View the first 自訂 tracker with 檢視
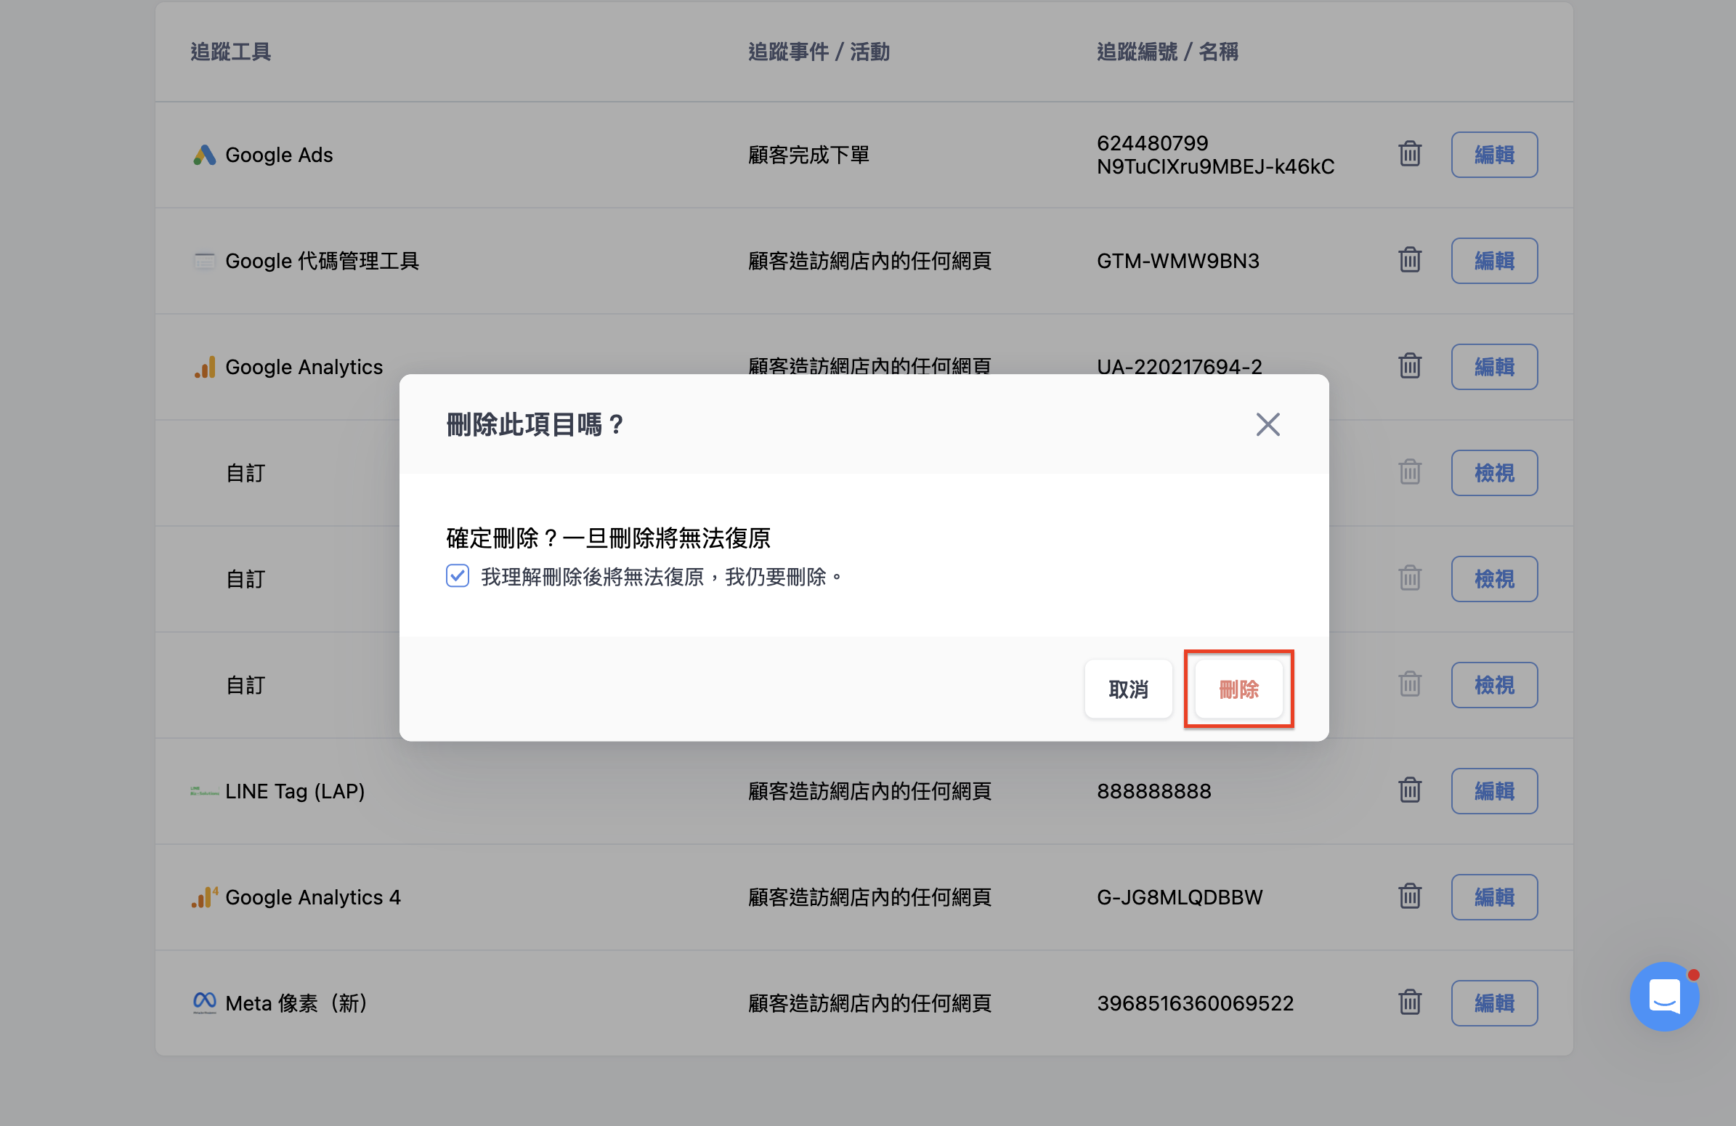Image resolution: width=1736 pixels, height=1126 pixels. point(1494,473)
